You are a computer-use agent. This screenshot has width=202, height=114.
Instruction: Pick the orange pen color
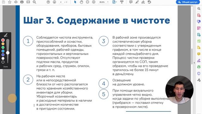[x=3, y=44]
